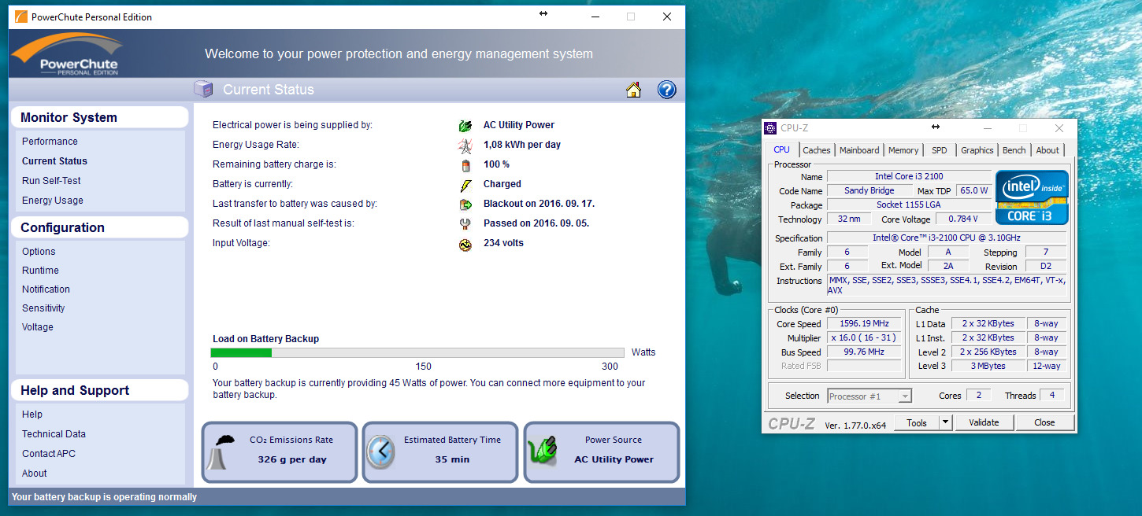The width and height of the screenshot is (1142, 516).
Task: Expand the Tools dropdown arrow in CPU-Z
Action: [946, 423]
